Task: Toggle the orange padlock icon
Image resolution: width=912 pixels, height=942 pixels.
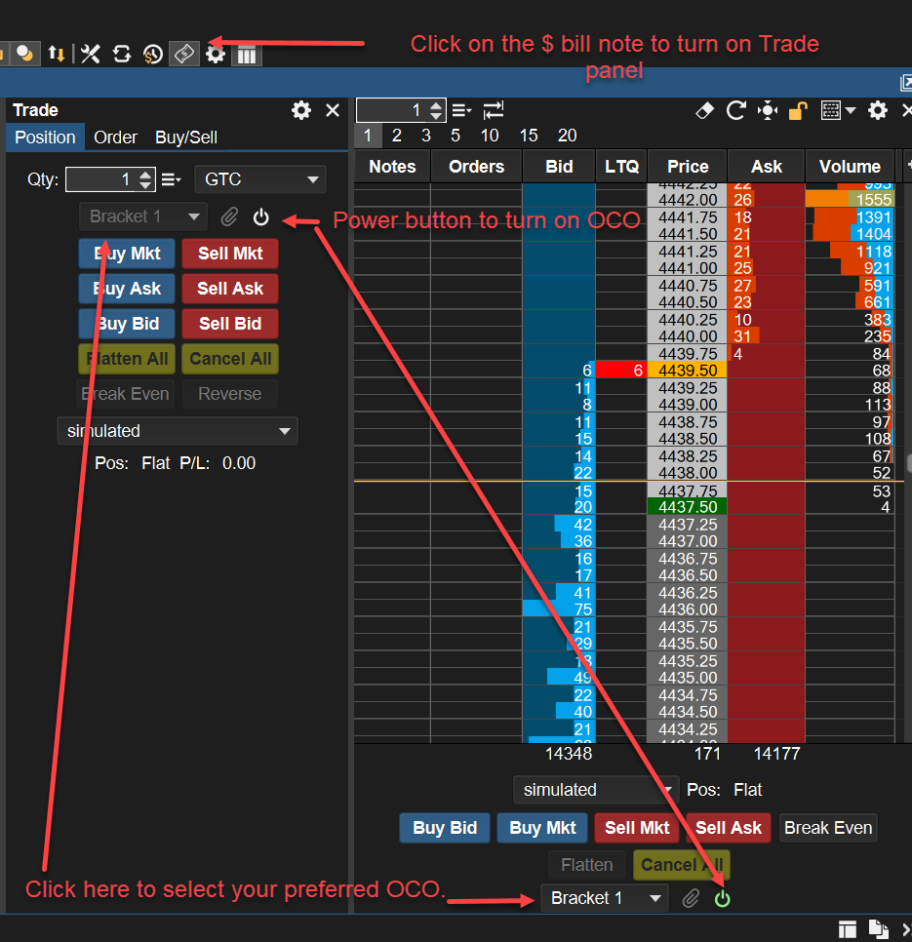Action: pyautogui.click(x=798, y=110)
